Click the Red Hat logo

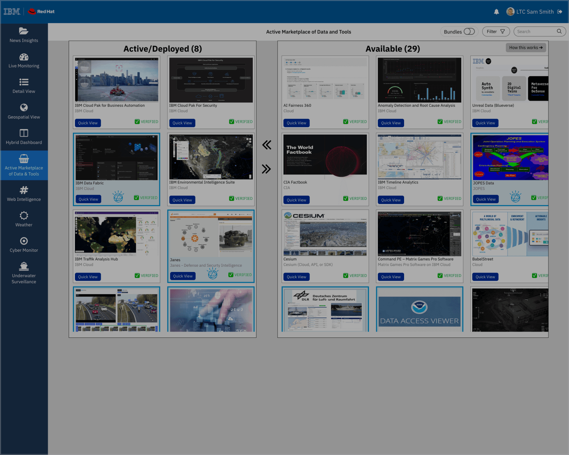pos(41,12)
